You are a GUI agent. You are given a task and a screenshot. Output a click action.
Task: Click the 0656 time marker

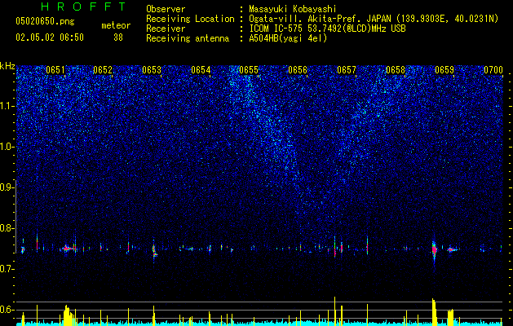[x=298, y=70]
